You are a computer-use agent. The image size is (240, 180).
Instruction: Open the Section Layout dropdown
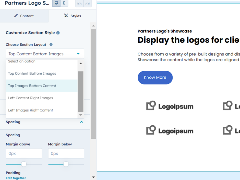pyautogui.click(x=45, y=54)
